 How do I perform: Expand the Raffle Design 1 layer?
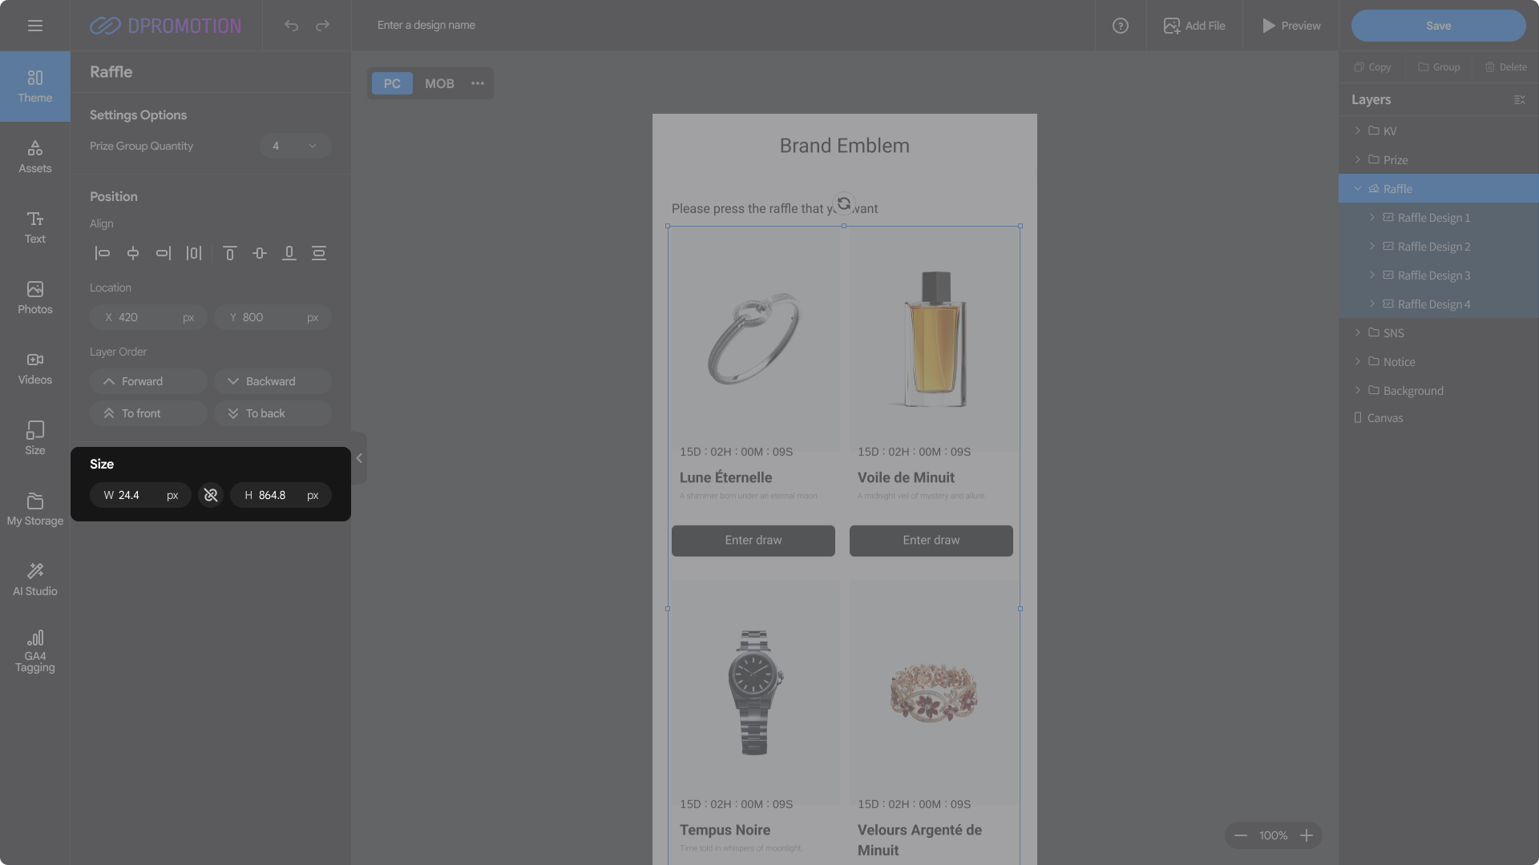[x=1372, y=217]
